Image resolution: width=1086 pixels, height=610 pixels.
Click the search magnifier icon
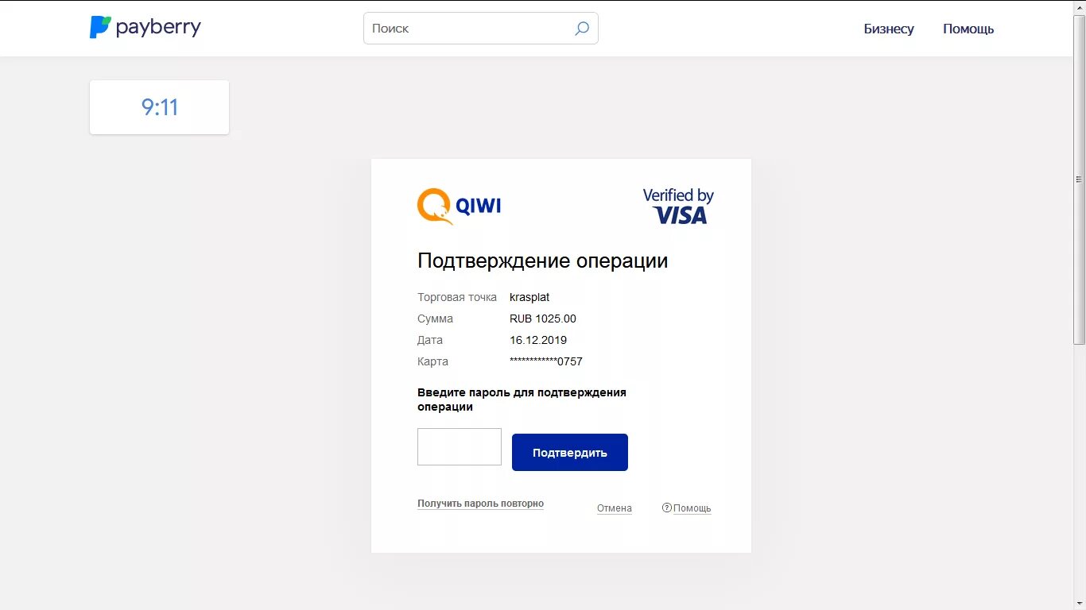point(582,29)
